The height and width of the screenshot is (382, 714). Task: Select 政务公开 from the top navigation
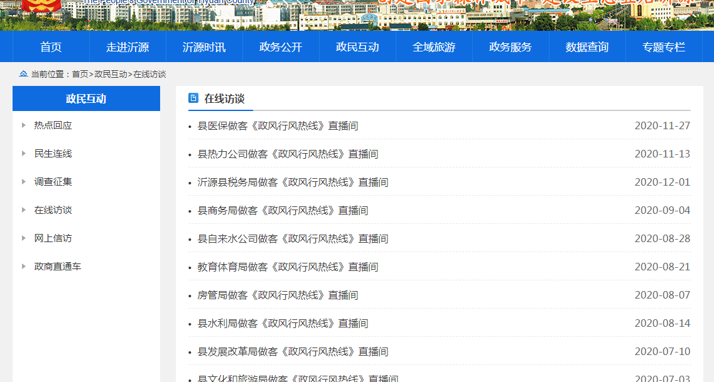[x=281, y=47]
